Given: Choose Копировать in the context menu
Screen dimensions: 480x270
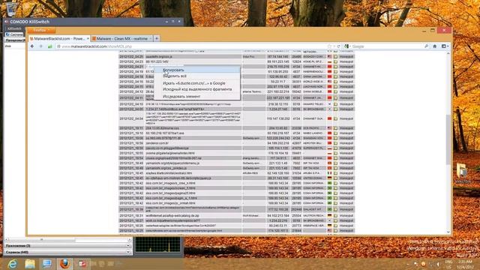Looking at the screenshot, I should [x=197, y=70].
